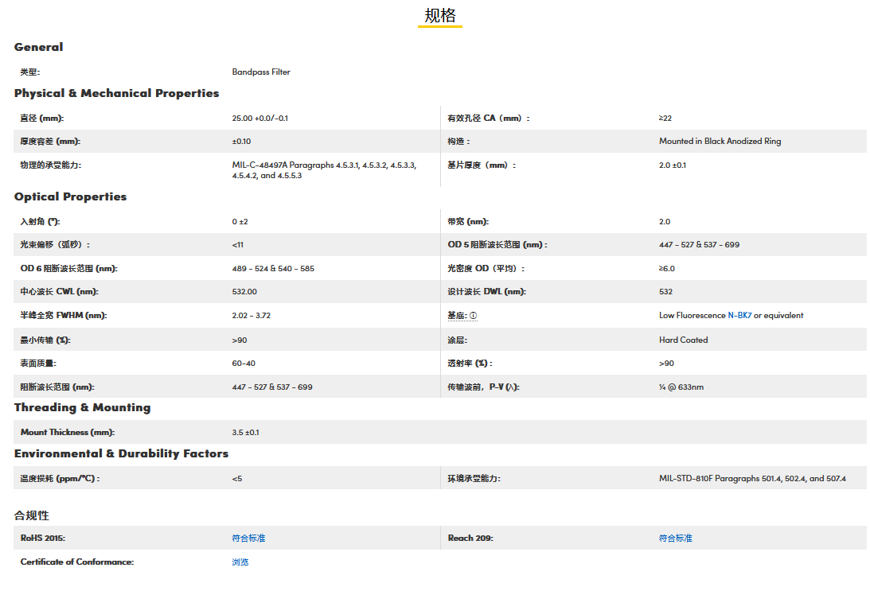Screen dimensions: 870x591
Task: Click the 合规性 section heading
Action: click(x=32, y=515)
